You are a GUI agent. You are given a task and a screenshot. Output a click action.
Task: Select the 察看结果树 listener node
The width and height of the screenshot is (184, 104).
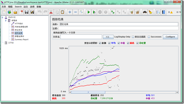(x=19, y=36)
